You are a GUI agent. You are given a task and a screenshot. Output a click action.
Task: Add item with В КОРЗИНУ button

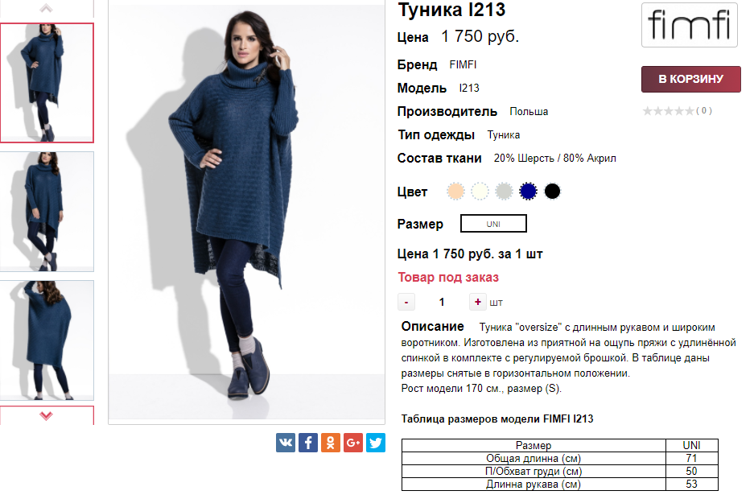691,79
